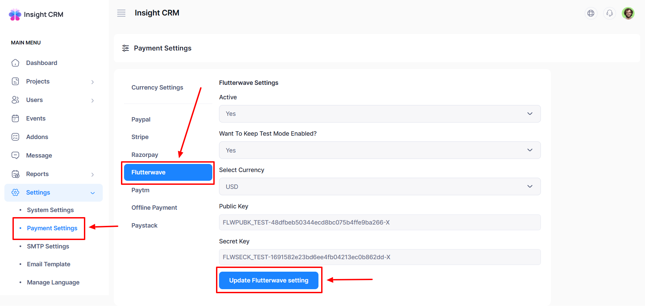Open the Active dropdown

[x=379, y=114]
